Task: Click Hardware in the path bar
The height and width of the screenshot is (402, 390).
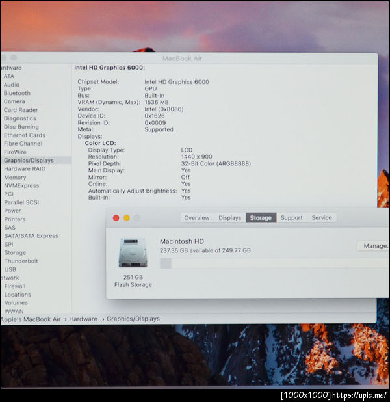Action: pos(83,319)
